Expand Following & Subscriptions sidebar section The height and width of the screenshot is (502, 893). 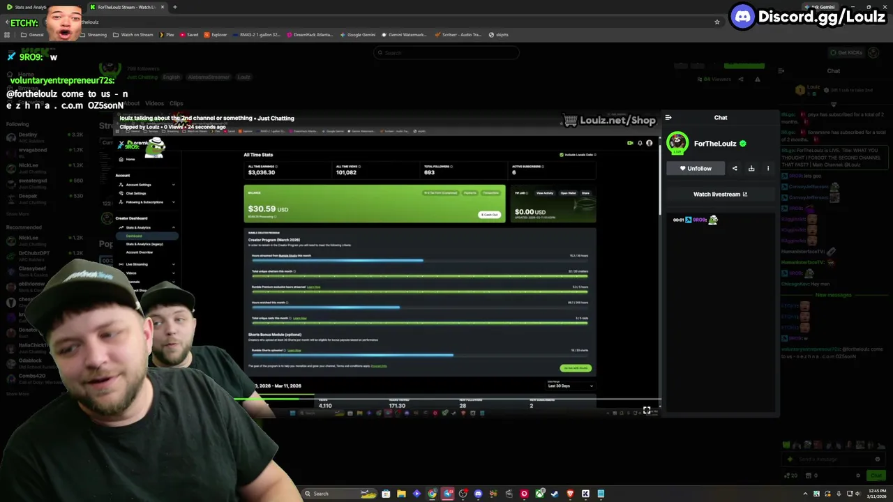tap(147, 202)
